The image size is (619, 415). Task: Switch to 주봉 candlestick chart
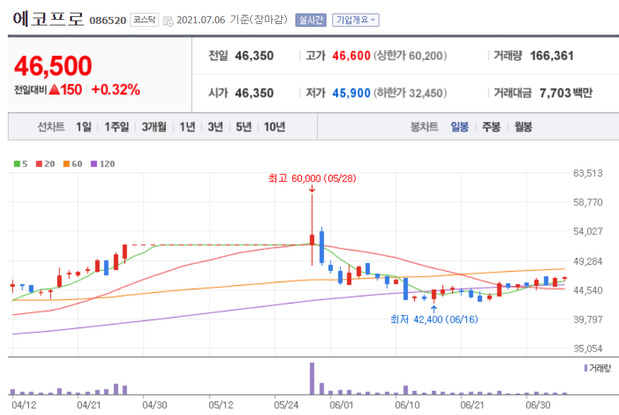pos(491,127)
